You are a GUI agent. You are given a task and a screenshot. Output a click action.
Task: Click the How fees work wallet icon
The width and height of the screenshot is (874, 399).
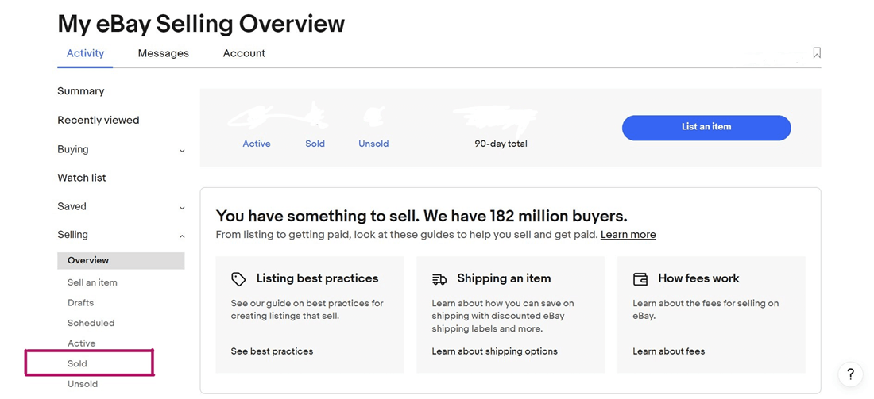640,278
